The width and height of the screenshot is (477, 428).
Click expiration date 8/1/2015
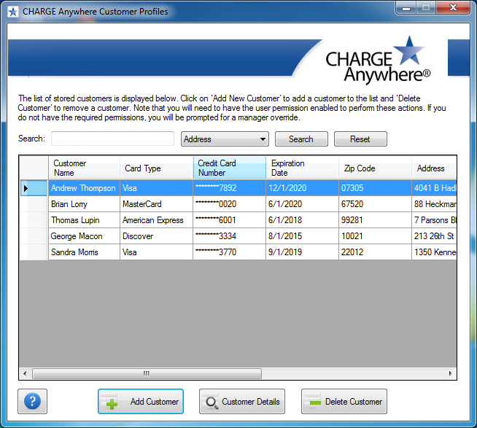[x=302, y=236]
